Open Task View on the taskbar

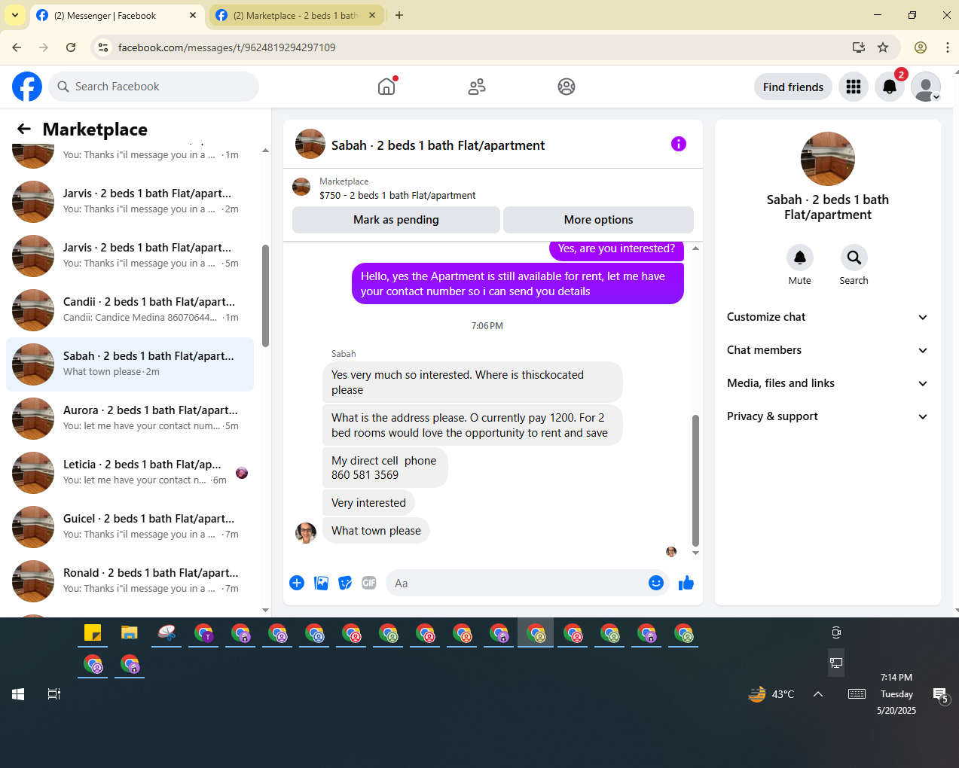(x=54, y=694)
